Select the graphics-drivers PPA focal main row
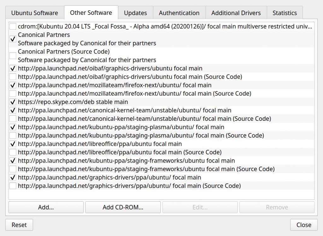 click(x=109, y=177)
